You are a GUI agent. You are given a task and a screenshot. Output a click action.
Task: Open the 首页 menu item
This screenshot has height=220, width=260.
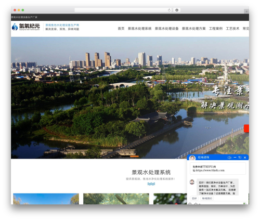pyautogui.click(x=121, y=29)
